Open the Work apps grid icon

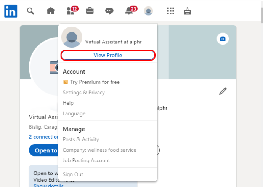point(171,11)
